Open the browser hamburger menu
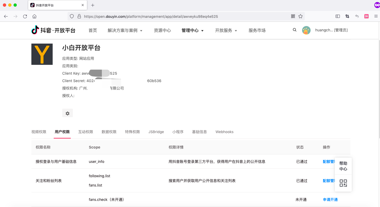Viewport: 380px width, 207px height. point(376,16)
